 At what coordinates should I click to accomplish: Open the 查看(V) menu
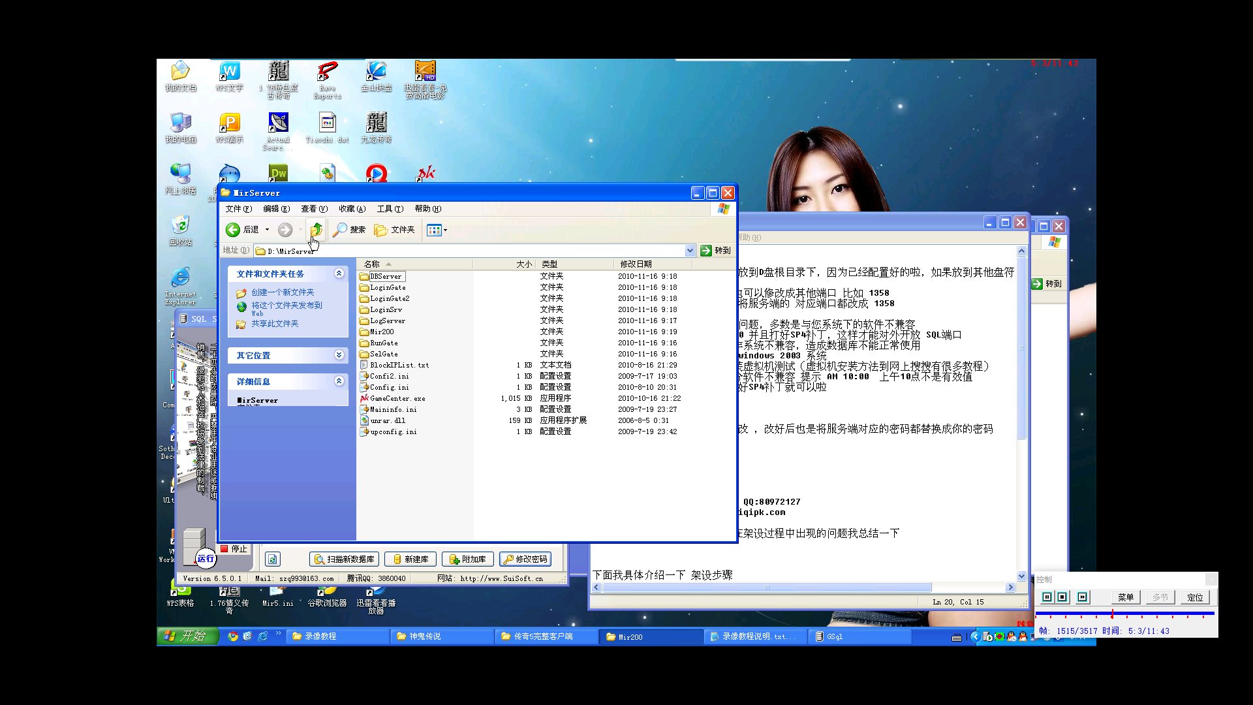(314, 209)
